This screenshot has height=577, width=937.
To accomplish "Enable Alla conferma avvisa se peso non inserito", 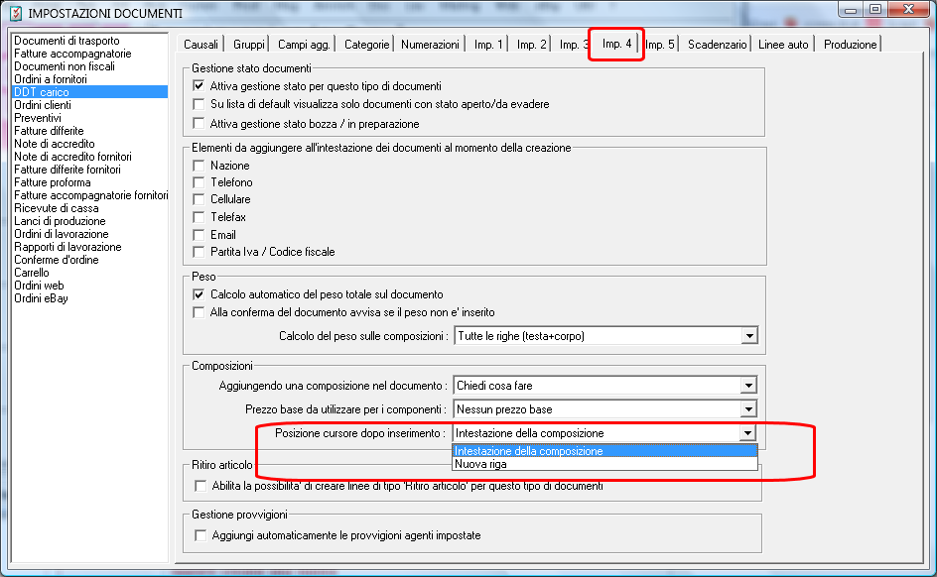I will coord(199,312).
